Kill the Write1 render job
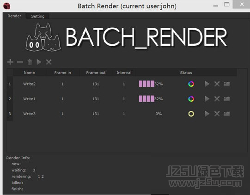The height and width of the screenshot is (195, 250). click(217, 99)
